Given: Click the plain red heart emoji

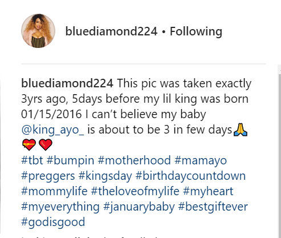Looking at the screenshot, I should point(46,145).
